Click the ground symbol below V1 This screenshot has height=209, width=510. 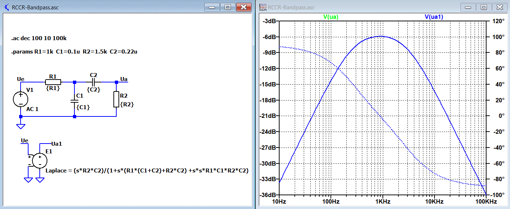21,126
